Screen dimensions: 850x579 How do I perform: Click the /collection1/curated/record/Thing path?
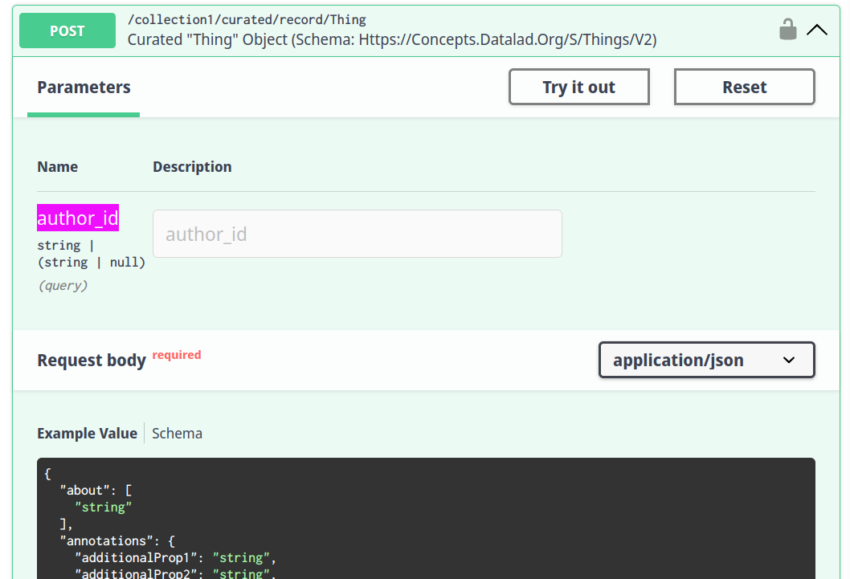pyautogui.click(x=247, y=20)
